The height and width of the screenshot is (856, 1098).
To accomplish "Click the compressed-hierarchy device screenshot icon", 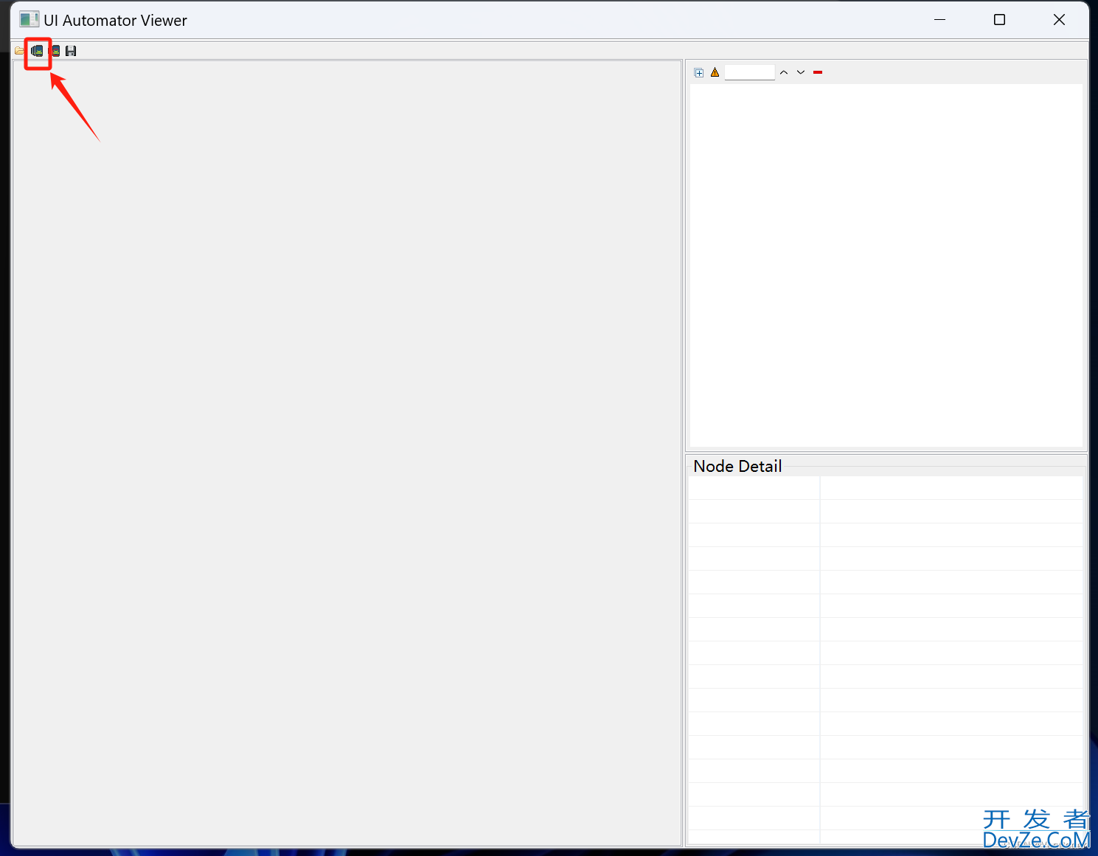I will tap(56, 51).
